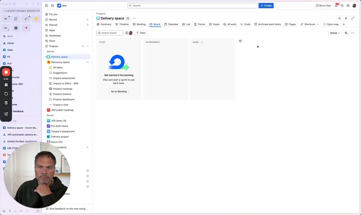This screenshot has width=361, height=215.
Task: Filter board by unassigned avatar
Action: pyautogui.click(x=127, y=33)
